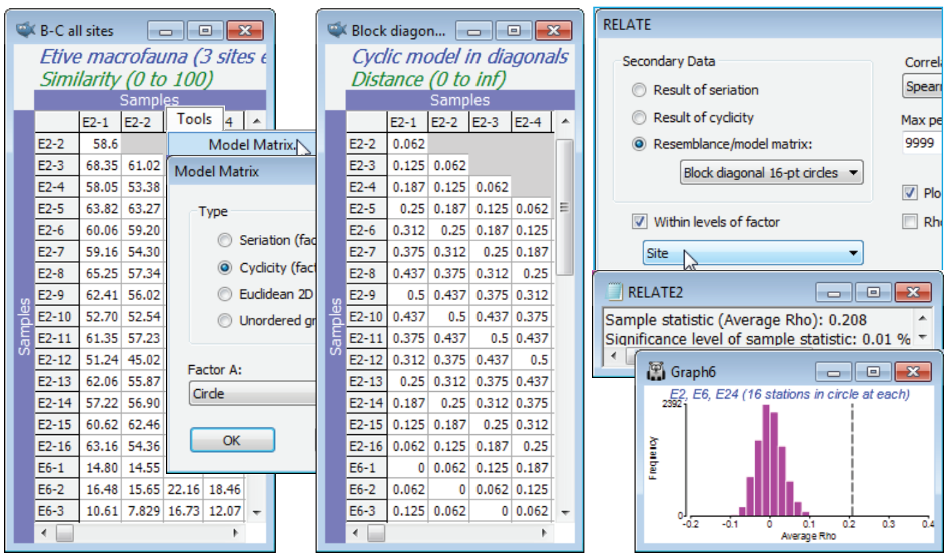
Task: Click Significance level of sample statistic line
Action: pos(757,337)
